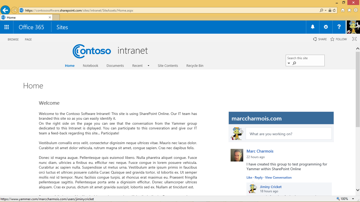Click the 100% zoom magnifier

338,199
